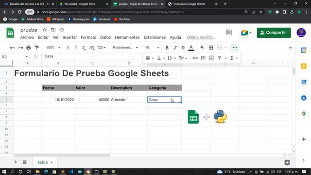Toggle italic formatting
Image resolution: width=311 pixels, height=175 pixels.
click(x=175, y=48)
